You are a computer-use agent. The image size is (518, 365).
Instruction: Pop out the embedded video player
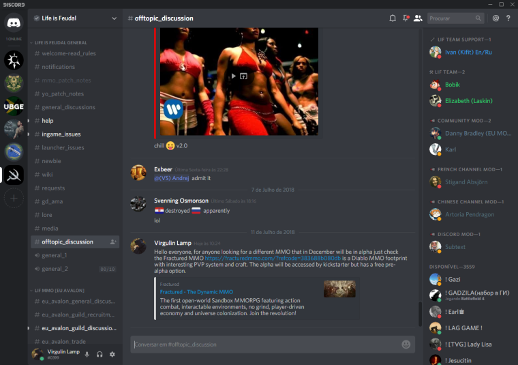[x=243, y=76]
